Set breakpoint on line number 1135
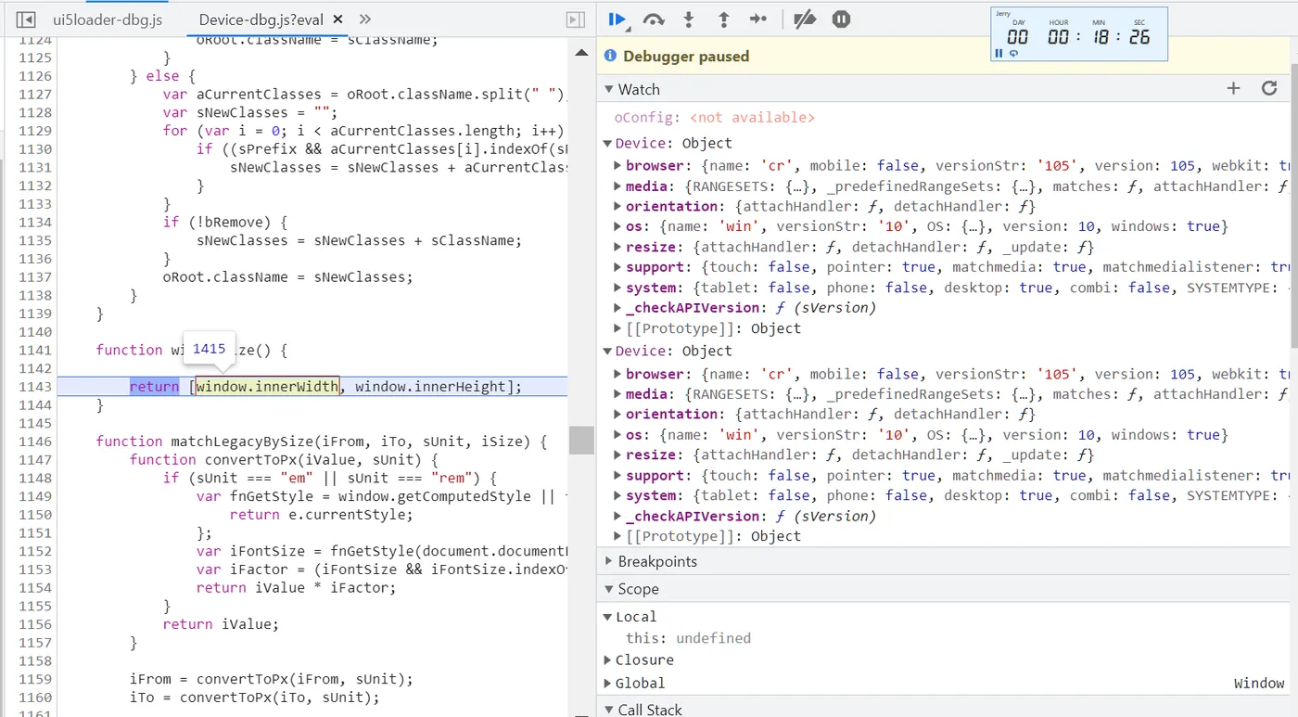 (35, 240)
